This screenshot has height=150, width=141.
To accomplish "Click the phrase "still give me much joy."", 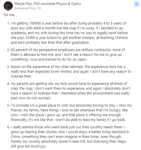I will [28, 146].
